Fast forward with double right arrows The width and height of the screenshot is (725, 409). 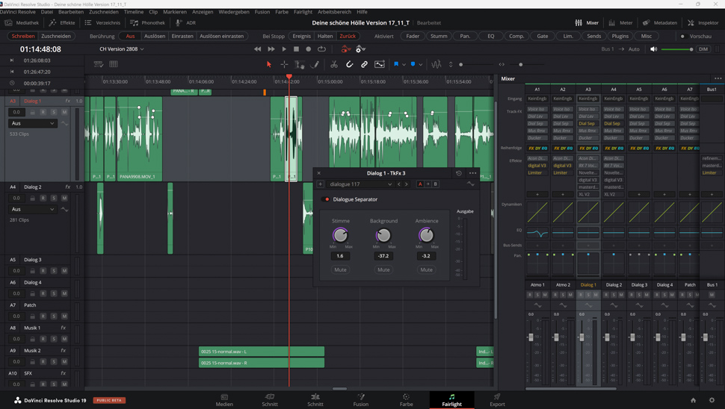click(x=271, y=49)
